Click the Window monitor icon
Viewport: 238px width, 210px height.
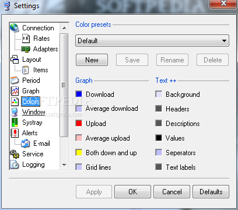coord(15,112)
